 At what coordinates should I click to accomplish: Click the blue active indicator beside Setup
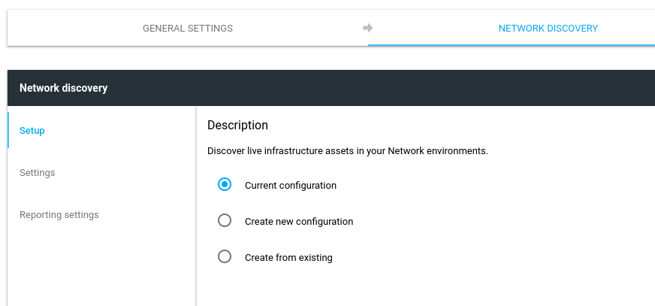point(8,130)
